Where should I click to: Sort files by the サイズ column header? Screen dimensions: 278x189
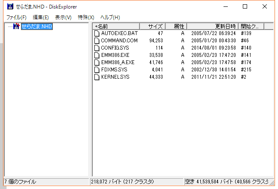pos(152,27)
